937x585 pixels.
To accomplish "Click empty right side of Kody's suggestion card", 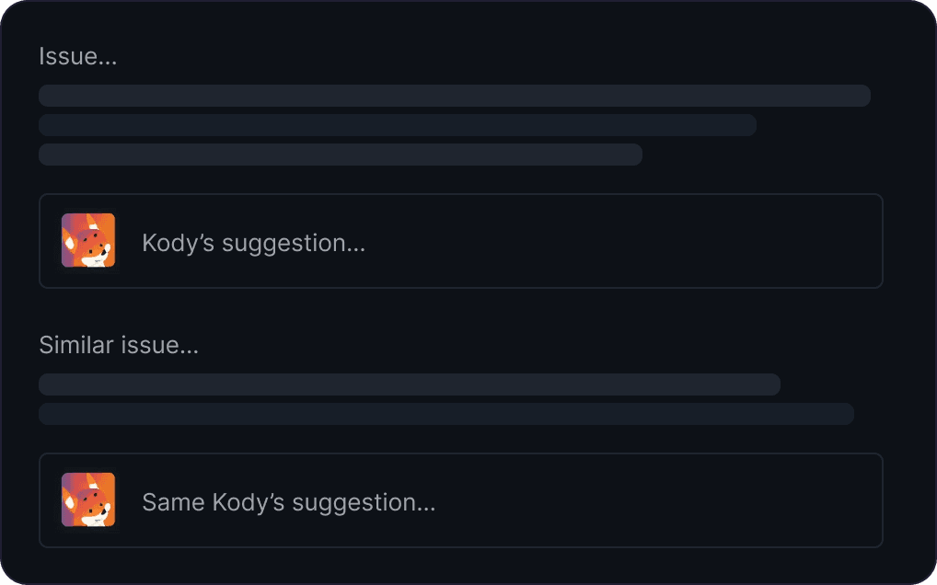I will 690,241.
